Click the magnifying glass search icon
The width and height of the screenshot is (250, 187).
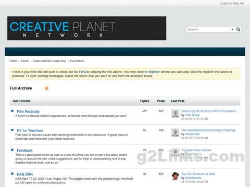[239, 30]
